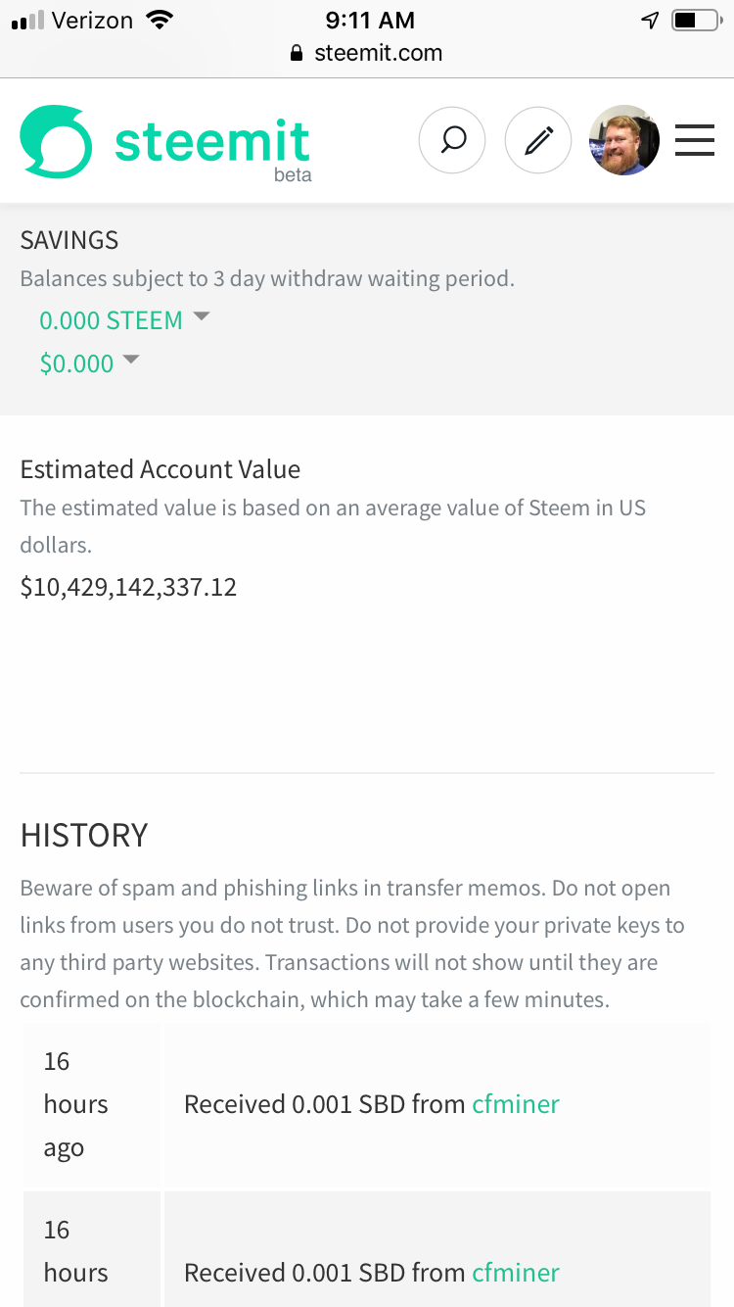Click the Steemit speech bubble logo

click(56, 141)
